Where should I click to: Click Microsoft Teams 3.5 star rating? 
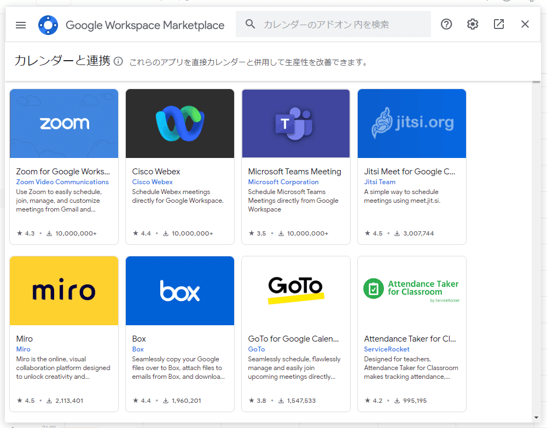coord(258,233)
